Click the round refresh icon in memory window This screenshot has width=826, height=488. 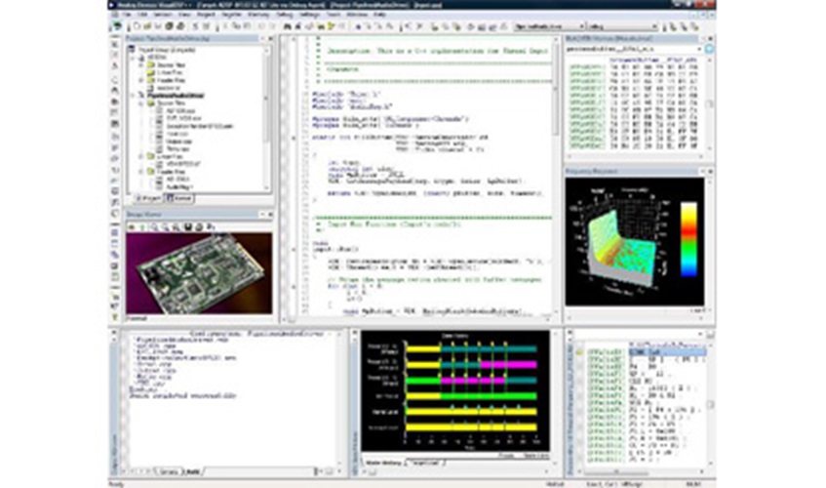(708, 47)
